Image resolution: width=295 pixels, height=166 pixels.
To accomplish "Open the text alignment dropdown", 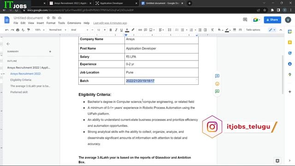I will [161, 30].
